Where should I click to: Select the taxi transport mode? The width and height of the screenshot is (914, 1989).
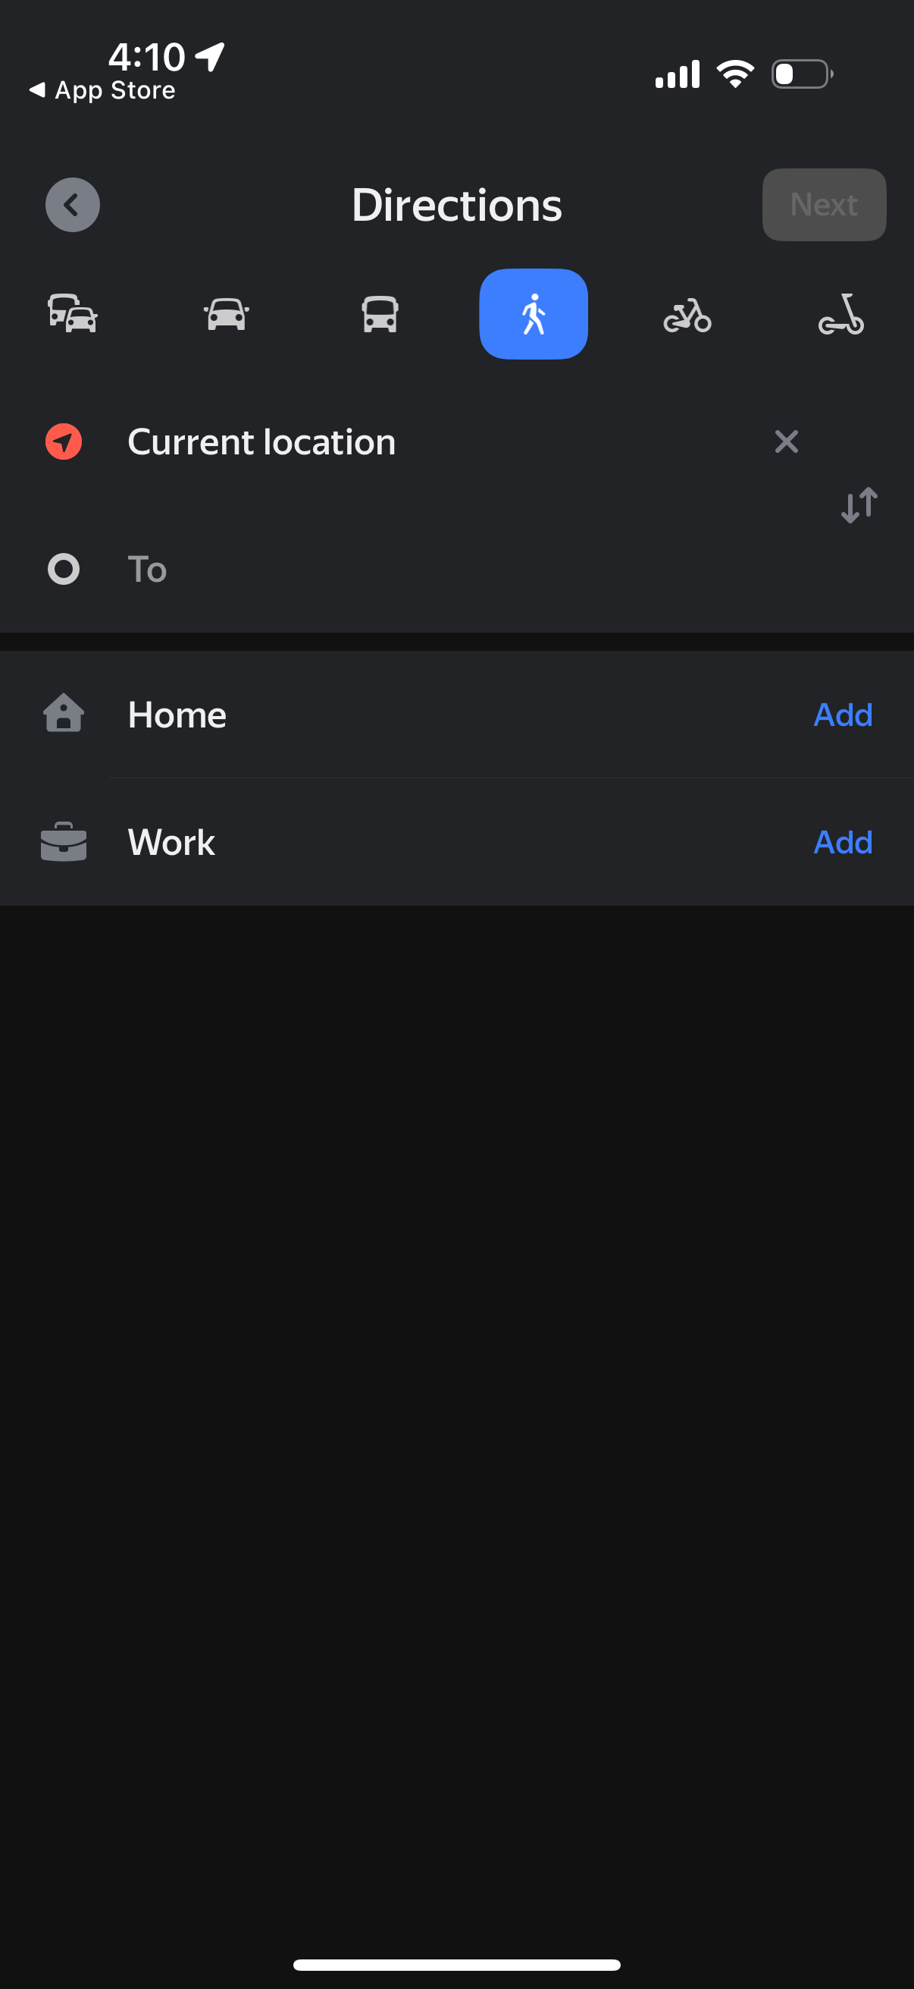point(72,313)
